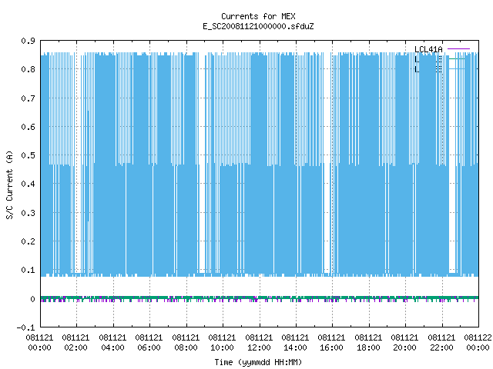
Task: Click the -0.1 y-axis tick label
Action: click(25, 327)
